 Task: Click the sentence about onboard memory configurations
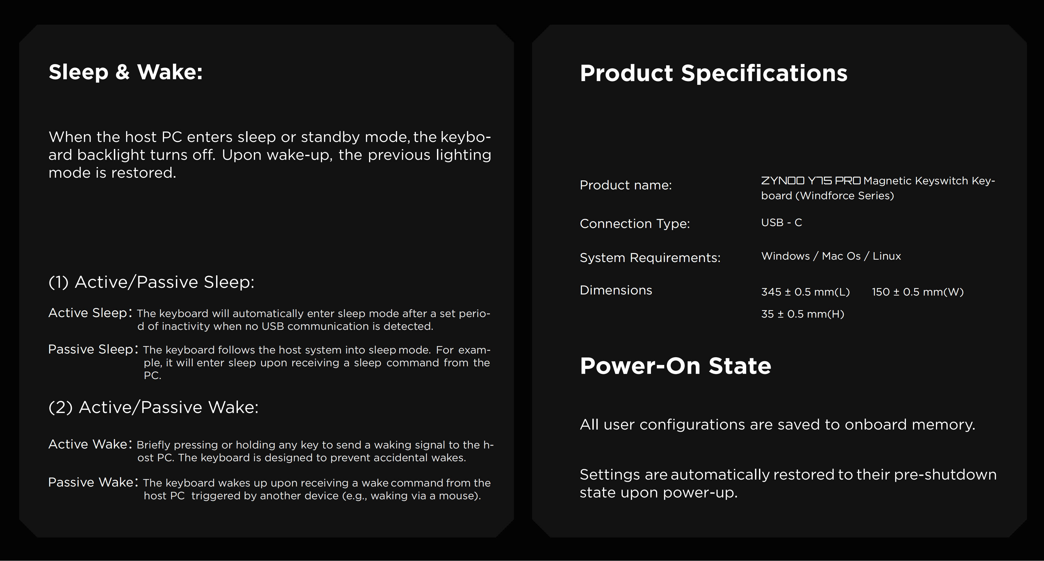tap(777, 425)
